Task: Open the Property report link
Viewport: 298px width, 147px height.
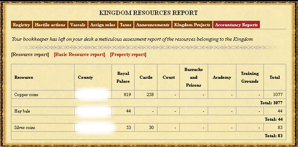Action: pos(128,54)
